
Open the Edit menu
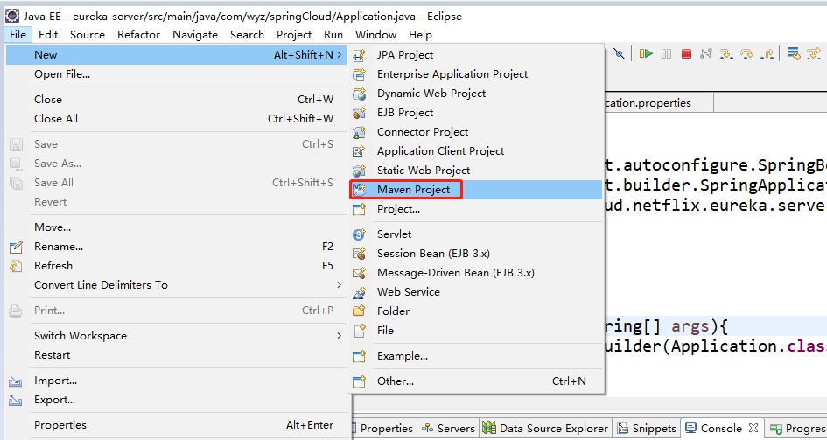48,35
